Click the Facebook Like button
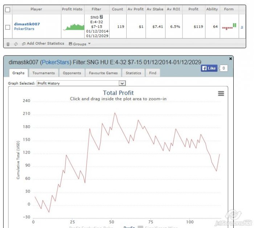This screenshot has width=254, height=228. point(209,68)
